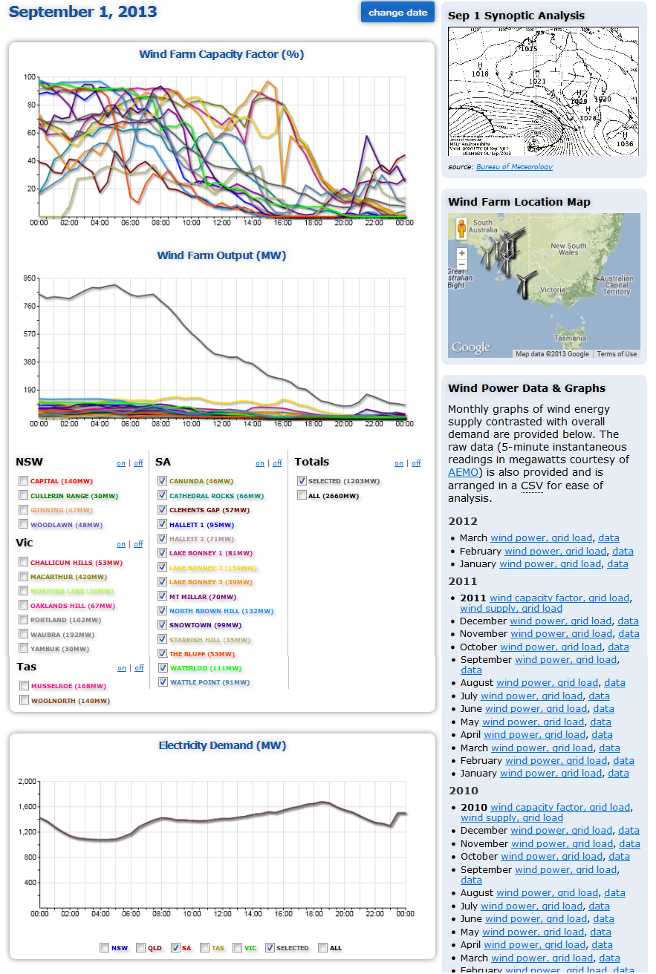Open the synoptic analysis chart image
The width and height of the screenshot is (656, 974).
tap(543, 91)
